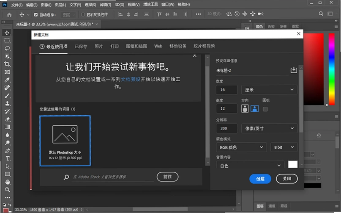Select the Hand tool
The width and height of the screenshot is (341, 213).
point(7,182)
